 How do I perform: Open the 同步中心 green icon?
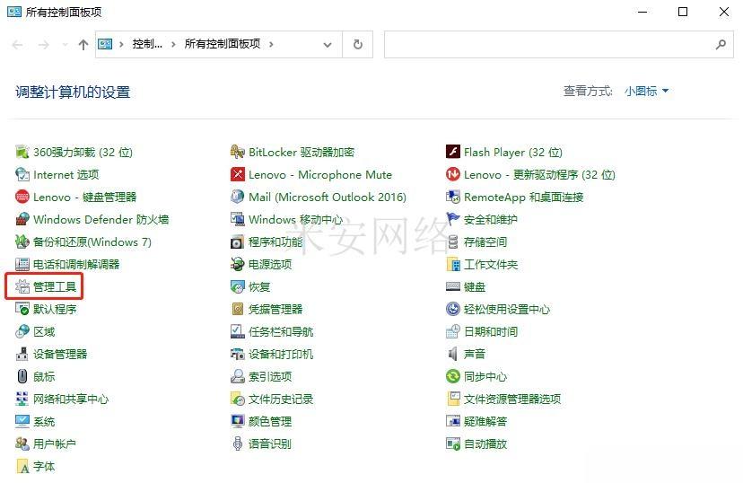pyautogui.click(x=453, y=376)
